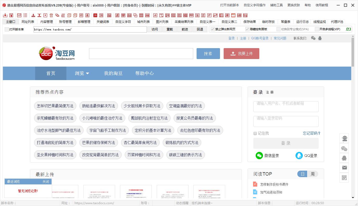358x206 pixels.
Task: Click the solid red 顶 toolbar icon
Action: 95,15
